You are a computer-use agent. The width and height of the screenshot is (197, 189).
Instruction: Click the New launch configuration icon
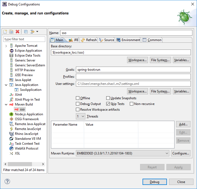pyautogui.click(x=5, y=32)
